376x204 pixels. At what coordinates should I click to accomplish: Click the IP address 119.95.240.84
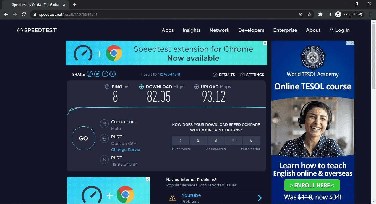click(x=124, y=164)
